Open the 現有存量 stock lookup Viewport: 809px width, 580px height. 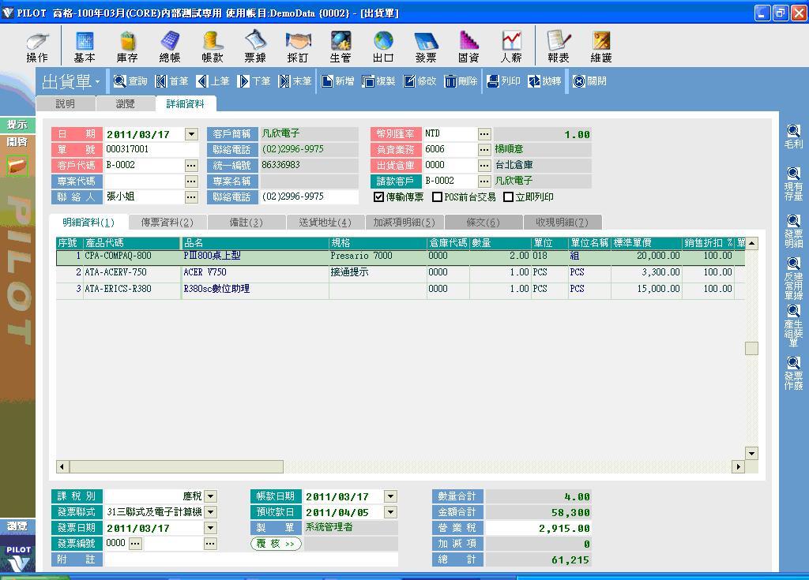click(x=793, y=184)
